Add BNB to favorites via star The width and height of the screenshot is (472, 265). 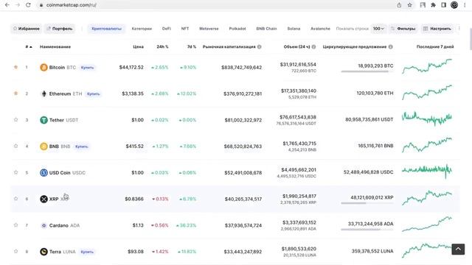click(x=15, y=146)
